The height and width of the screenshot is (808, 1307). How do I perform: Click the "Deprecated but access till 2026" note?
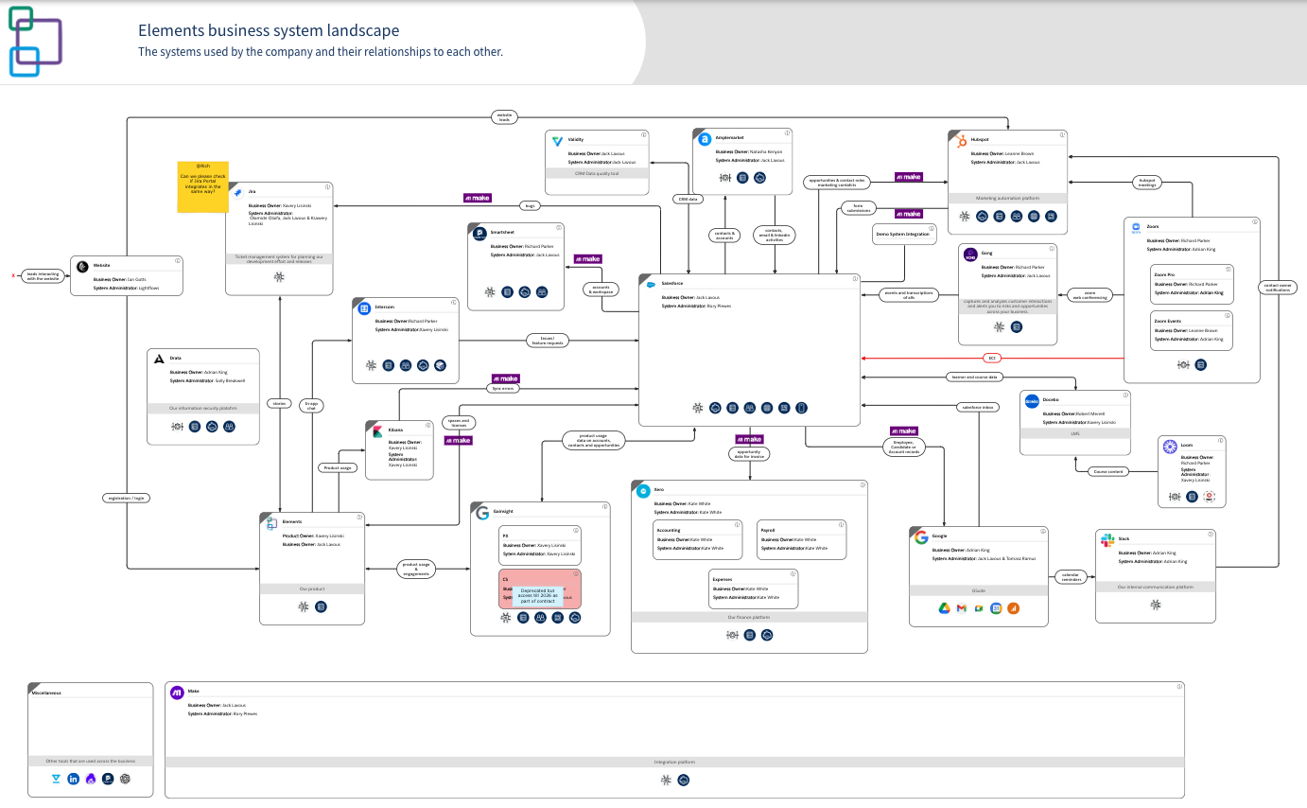(x=539, y=594)
